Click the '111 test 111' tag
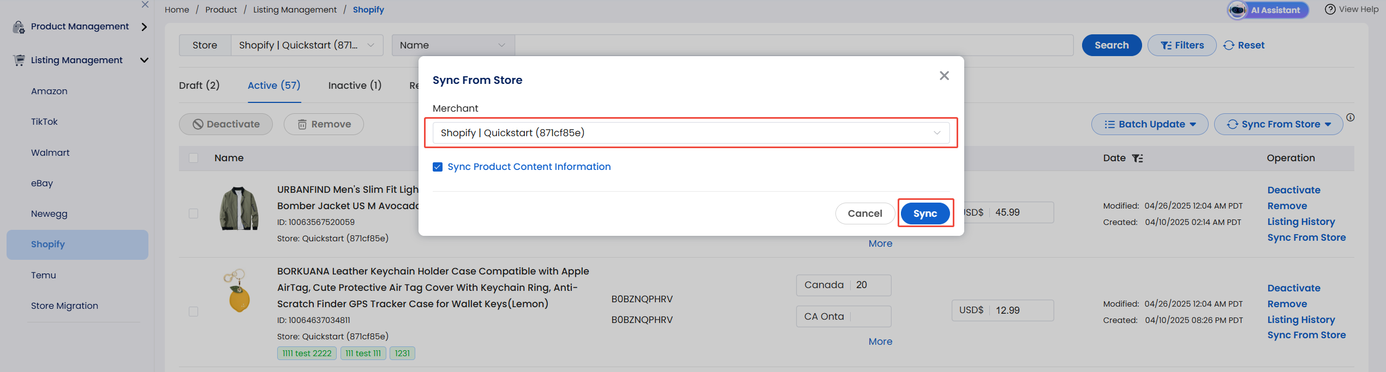The height and width of the screenshot is (372, 1386). (x=363, y=353)
